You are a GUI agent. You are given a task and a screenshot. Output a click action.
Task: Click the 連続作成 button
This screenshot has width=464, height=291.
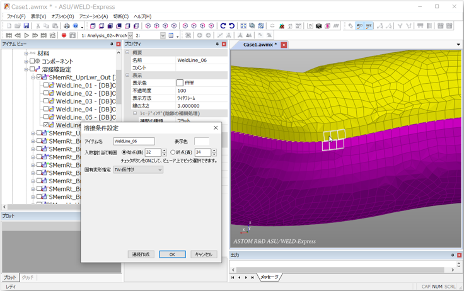[x=141, y=254]
